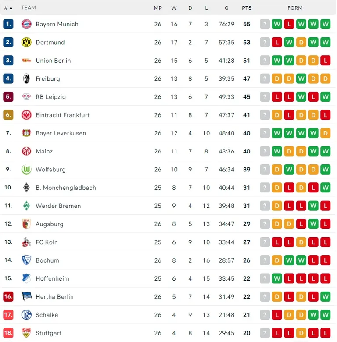Click the rank 5 badge for RB Leipzig
This screenshot has width=337, height=342.
[x=8, y=96]
